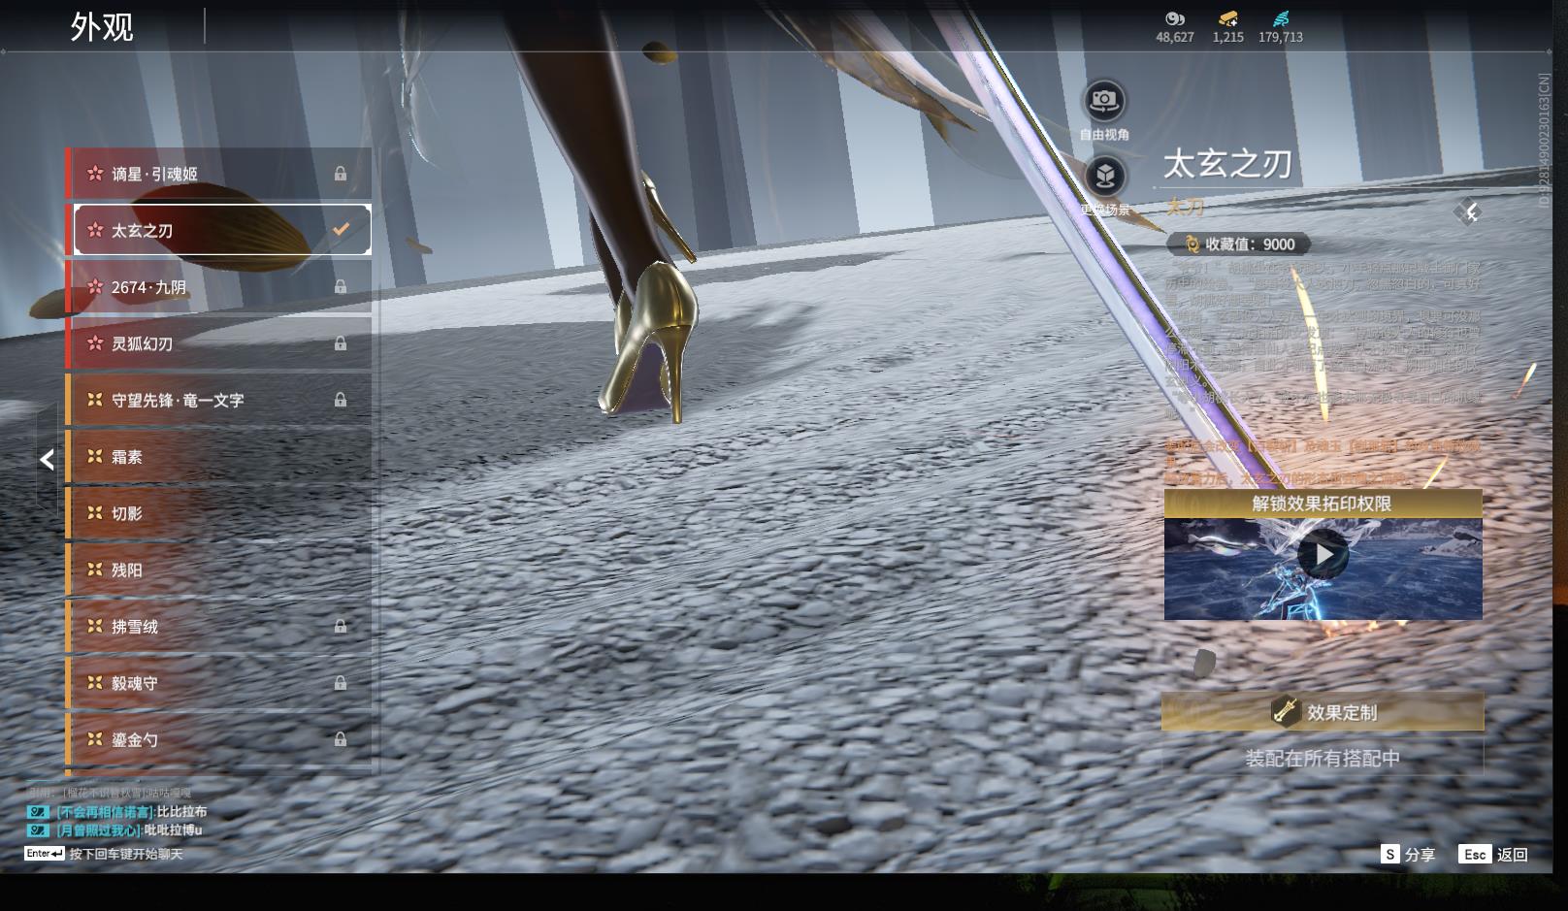Screen dimensions: 1568x911
Task: Click the silver coin currency icon
Action: click(1174, 18)
